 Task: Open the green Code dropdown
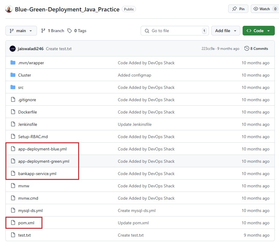(x=258, y=31)
